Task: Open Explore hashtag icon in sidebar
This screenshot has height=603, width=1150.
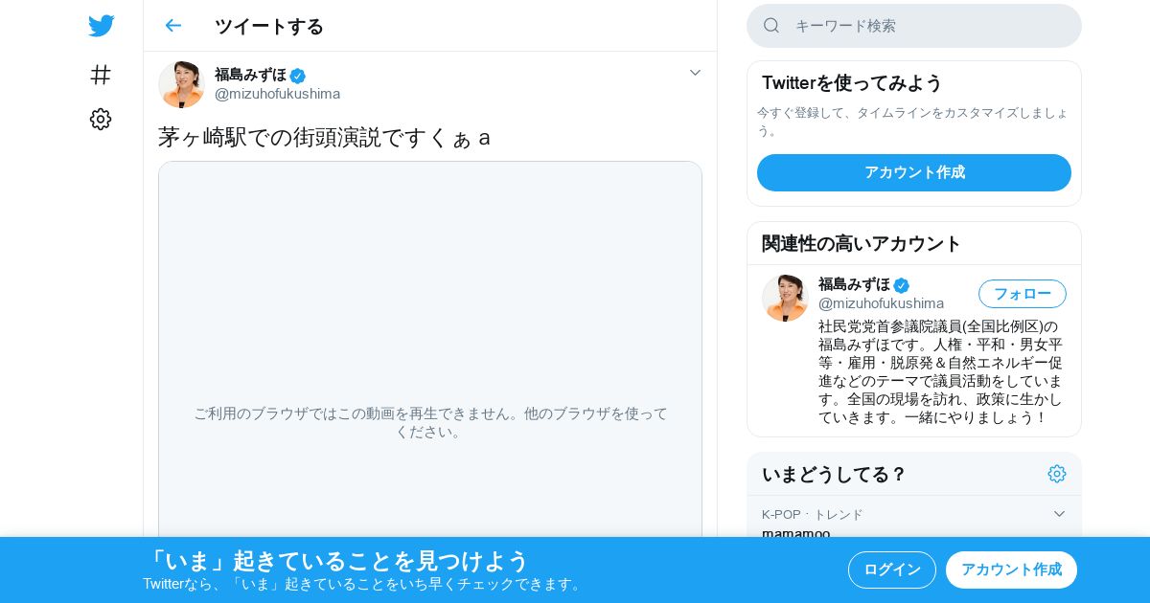Action: [101, 75]
